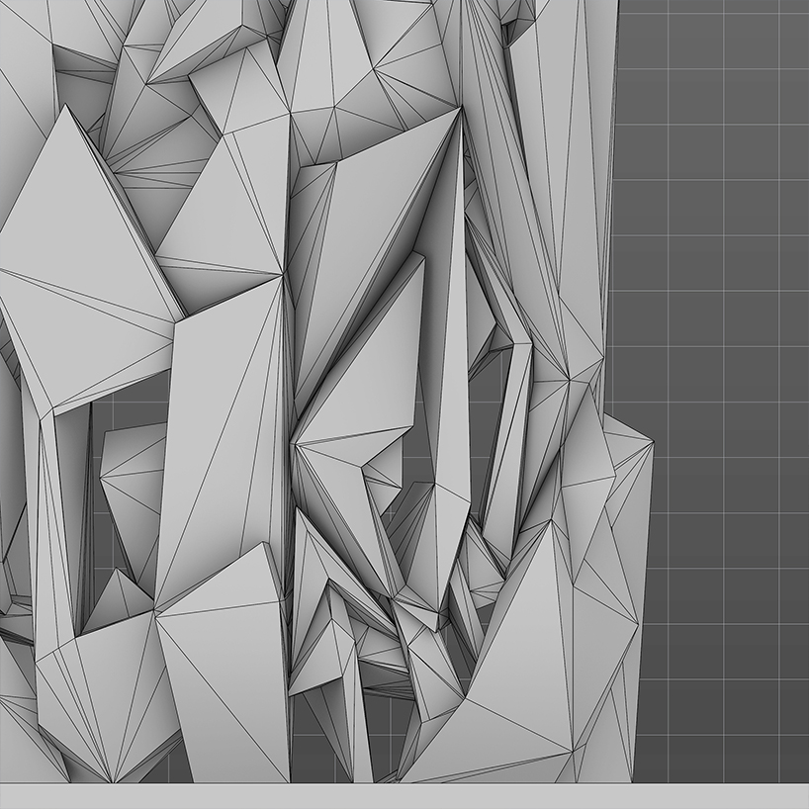
Task: Select the pyramid-shaped face right of the left kite
Action: 223,218
